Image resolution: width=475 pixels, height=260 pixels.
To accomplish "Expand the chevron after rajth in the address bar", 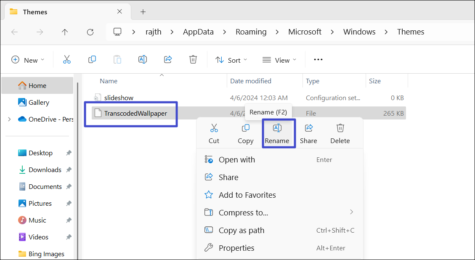I will [172, 32].
